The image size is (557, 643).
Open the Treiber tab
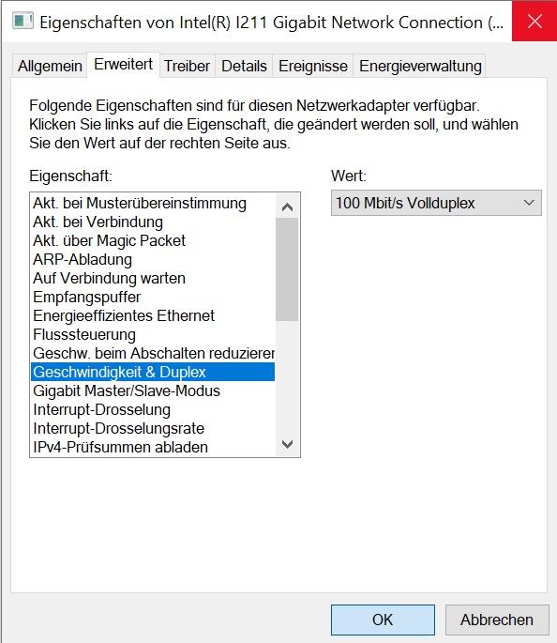point(188,66)
